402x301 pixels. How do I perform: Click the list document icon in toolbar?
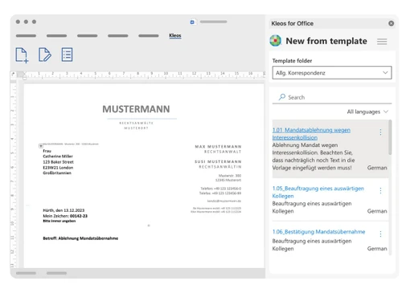(67, 55)
